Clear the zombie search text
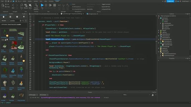The width and height of the screenshot is (191, 107). 21,21
